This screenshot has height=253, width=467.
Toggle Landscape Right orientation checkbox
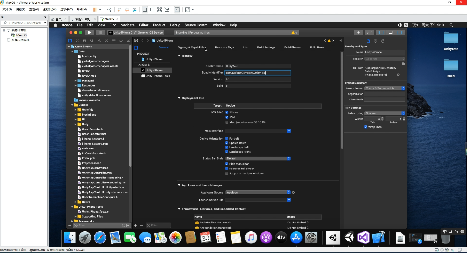click(227, 152)
